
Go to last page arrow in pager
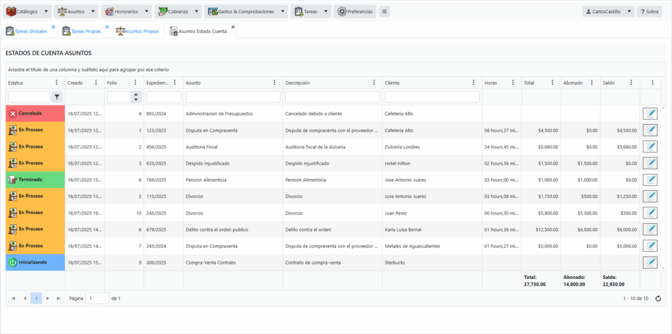[58, 299]
